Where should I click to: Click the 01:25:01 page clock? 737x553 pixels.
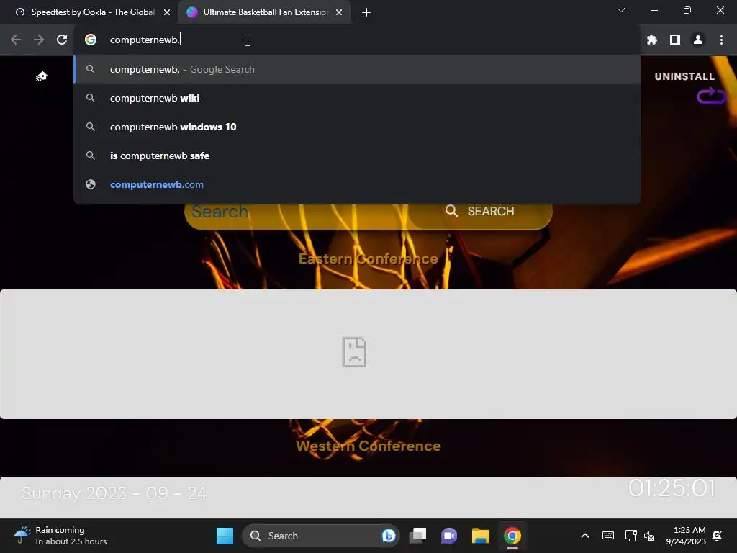point(672,488)
